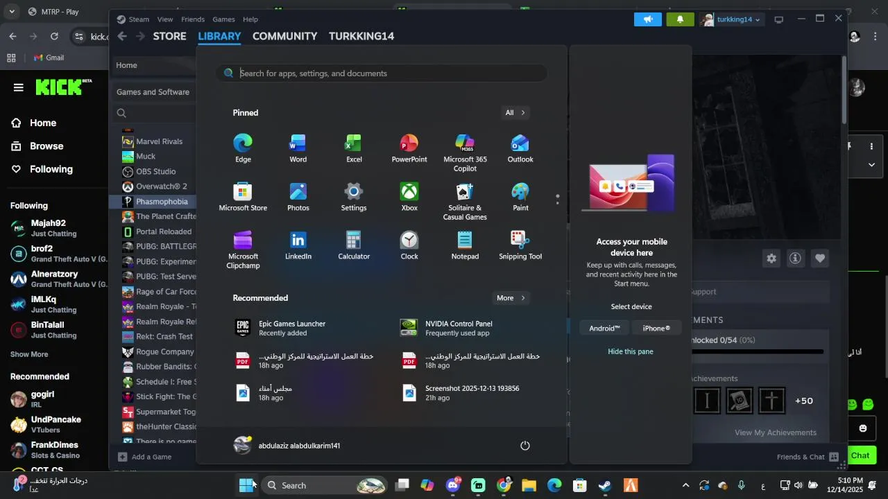Click Hide this pane link
The image size is (888, 499).
click(x=631, y=351)
